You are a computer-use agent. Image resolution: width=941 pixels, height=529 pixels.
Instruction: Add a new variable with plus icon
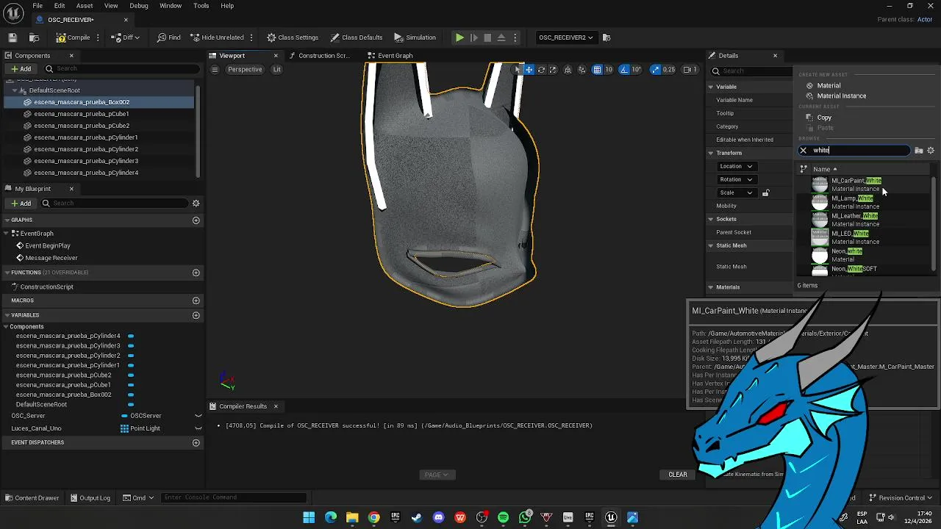pyautogui.click(x=196, y=315)
